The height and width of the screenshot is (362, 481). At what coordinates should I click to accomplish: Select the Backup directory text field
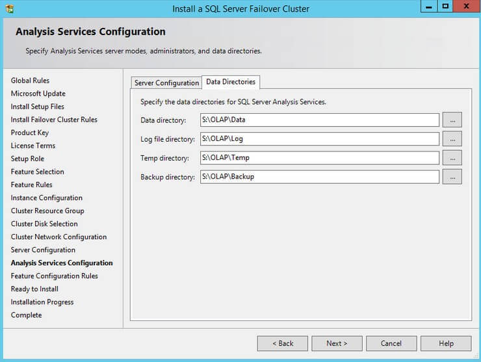pyautogui.click(x=320, y=177)
